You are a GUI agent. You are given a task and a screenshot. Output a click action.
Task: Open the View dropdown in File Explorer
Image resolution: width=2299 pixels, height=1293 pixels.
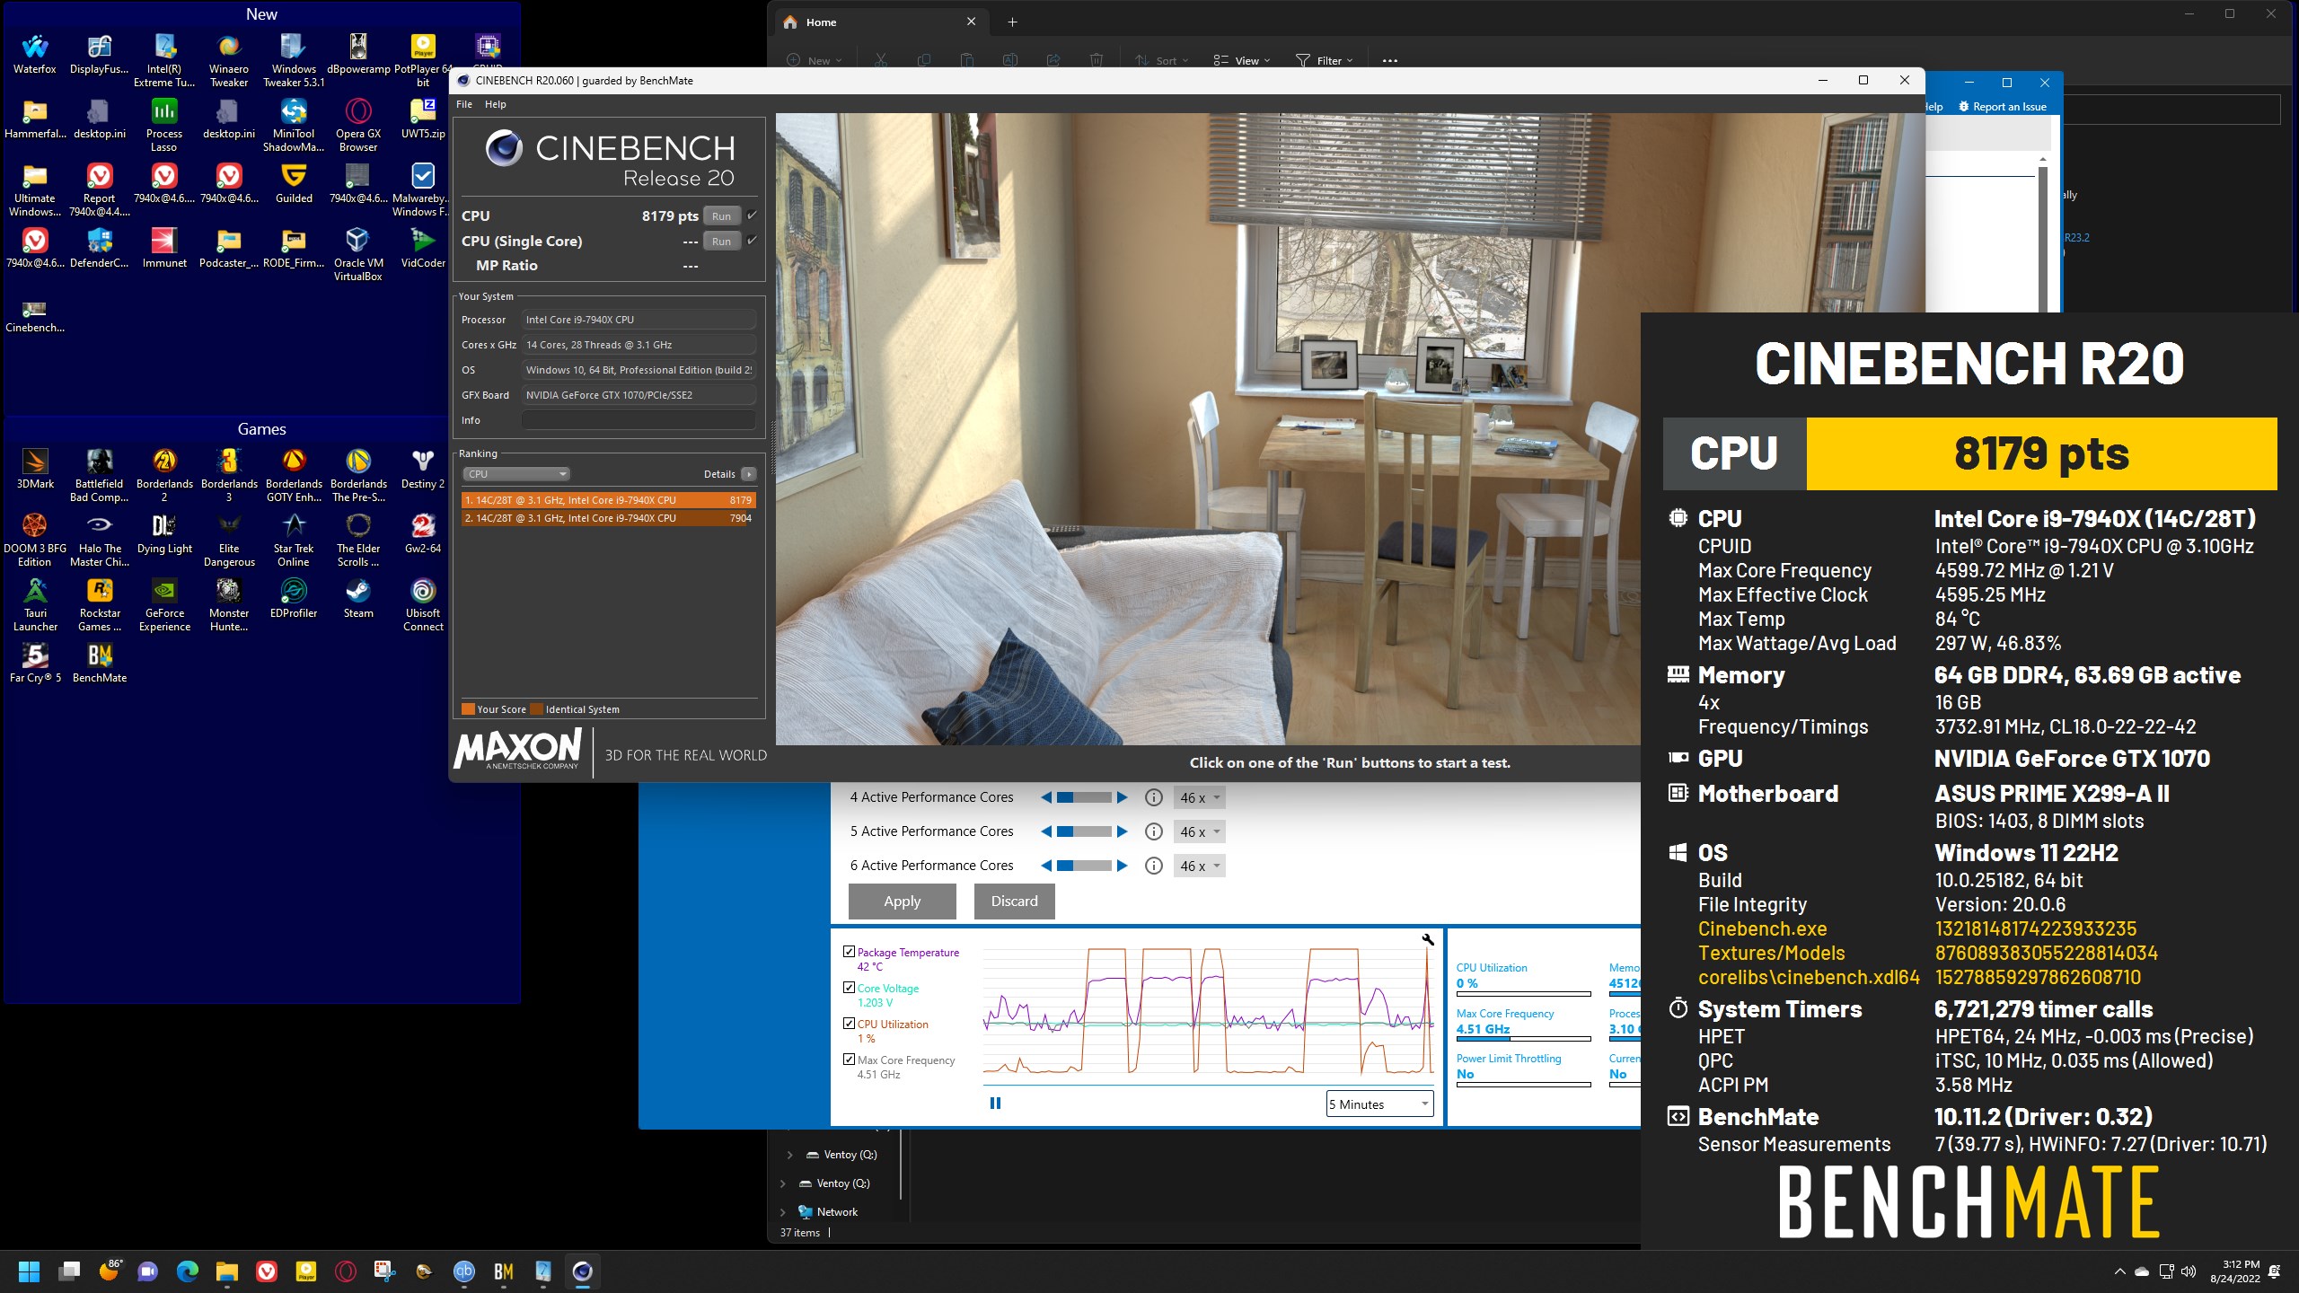1242,61
